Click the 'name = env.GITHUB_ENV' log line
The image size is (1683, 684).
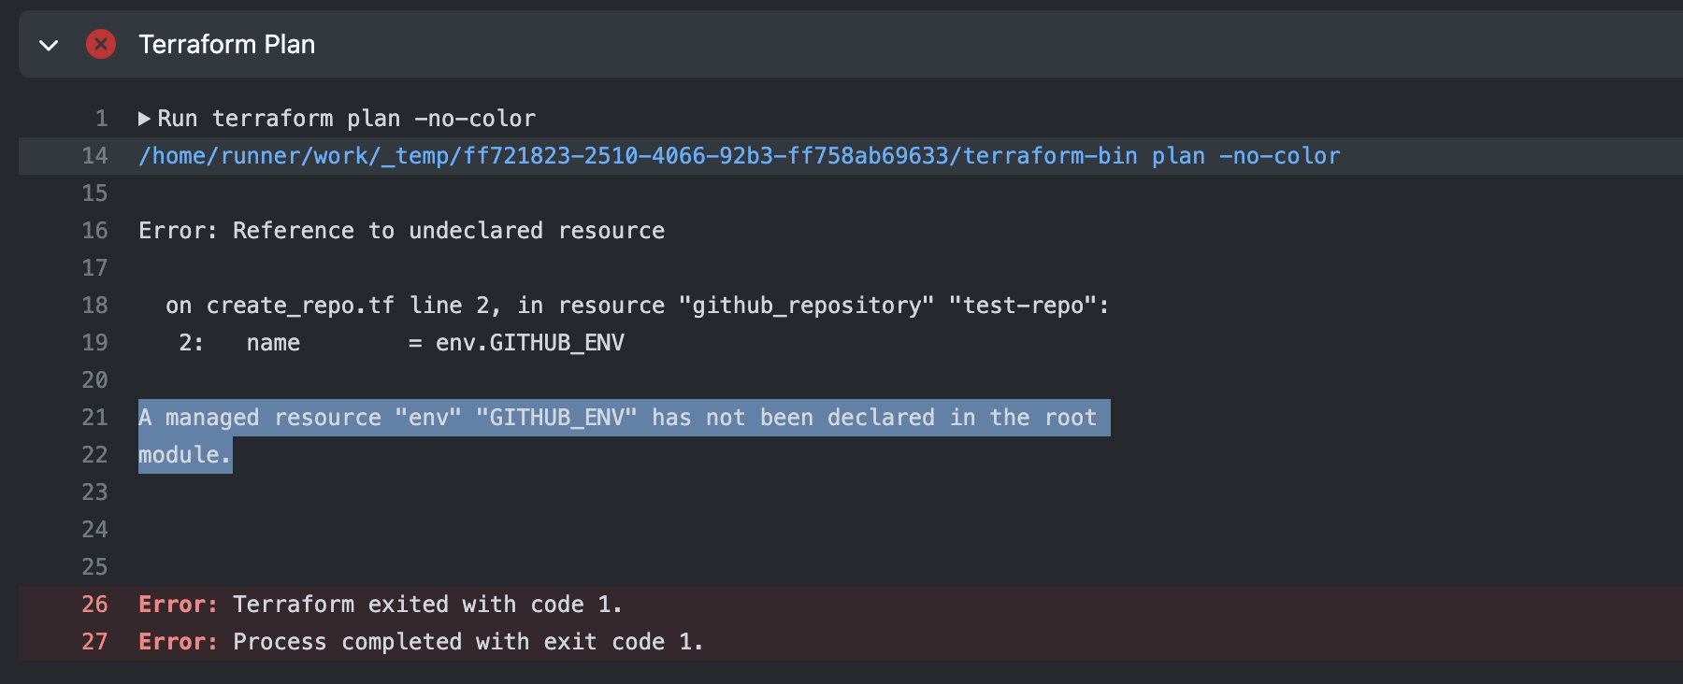click(402, 343)
